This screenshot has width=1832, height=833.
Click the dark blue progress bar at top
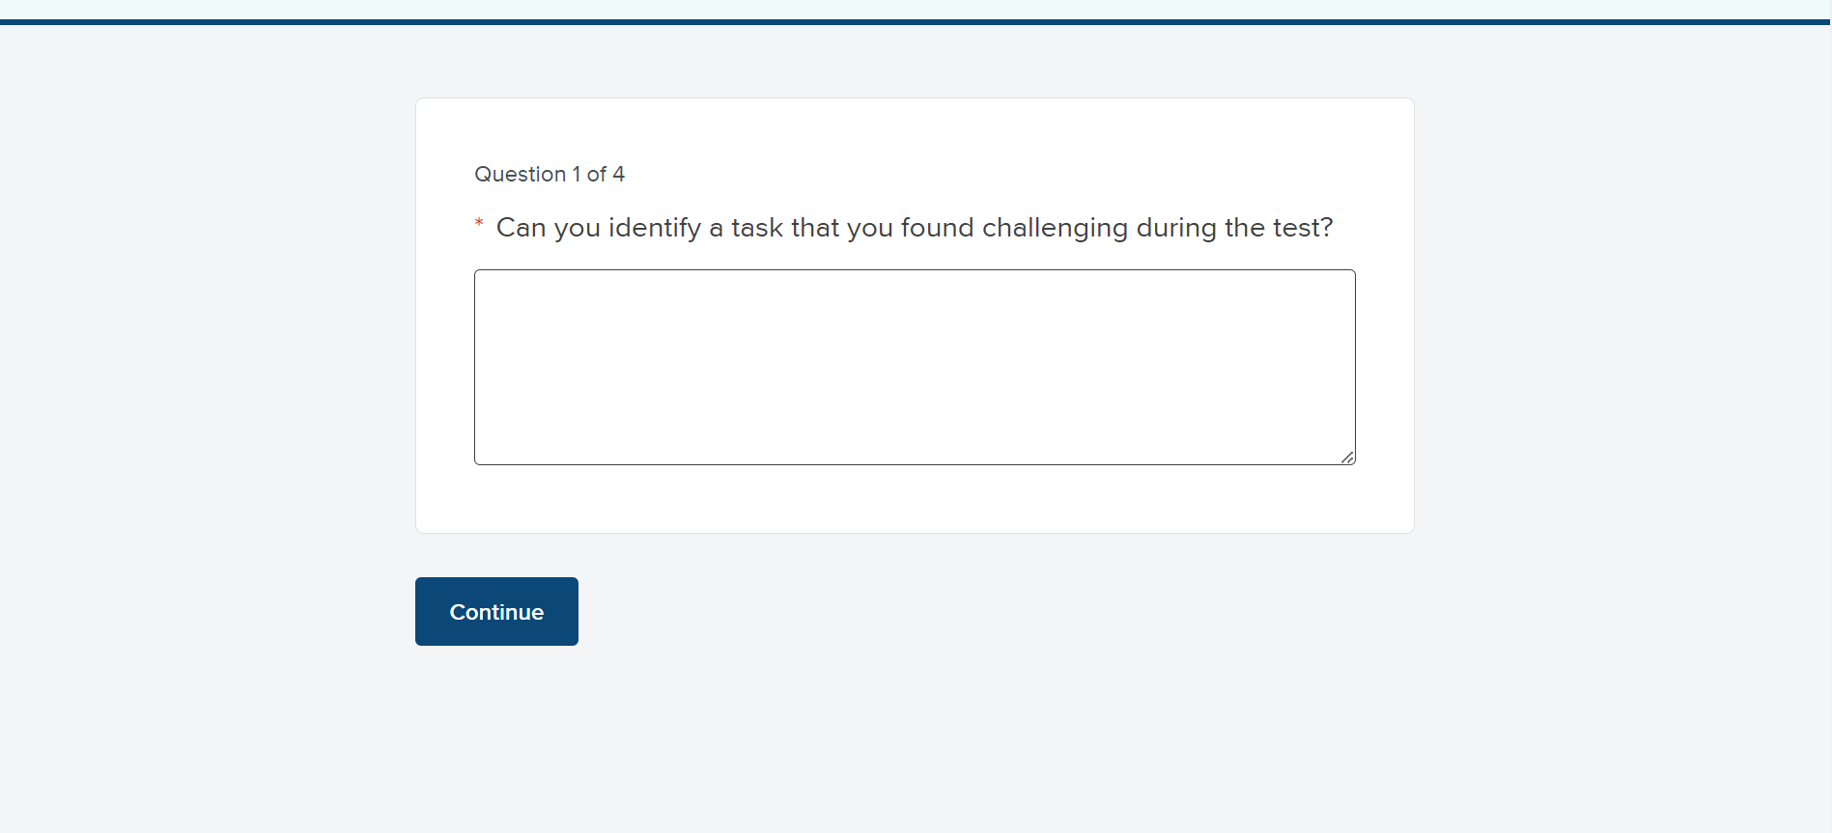(x=916, y=21)
